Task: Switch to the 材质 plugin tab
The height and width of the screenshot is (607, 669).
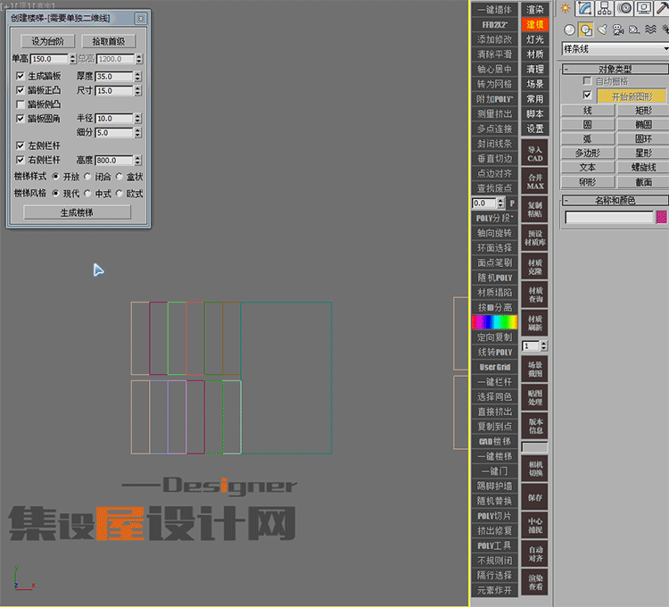Action: pos(534,54)
